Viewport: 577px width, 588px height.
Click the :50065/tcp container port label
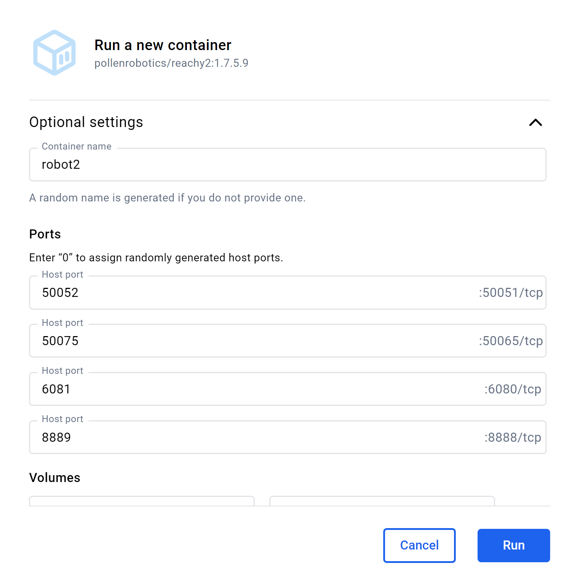pyautogui.click(x=511, y=341)
